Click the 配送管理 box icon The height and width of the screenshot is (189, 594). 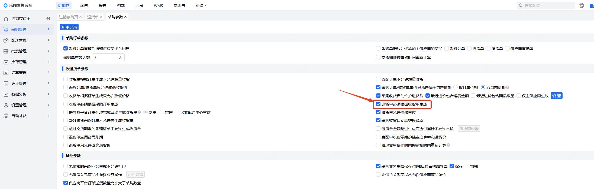6,40
